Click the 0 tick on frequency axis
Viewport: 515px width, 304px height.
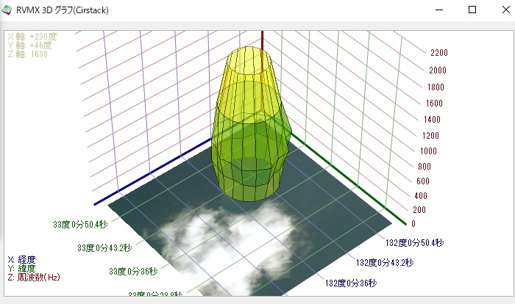(413, 223)
